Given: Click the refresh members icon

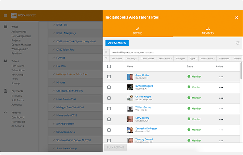Looking at the screenshot, I should tap(237, 43).
